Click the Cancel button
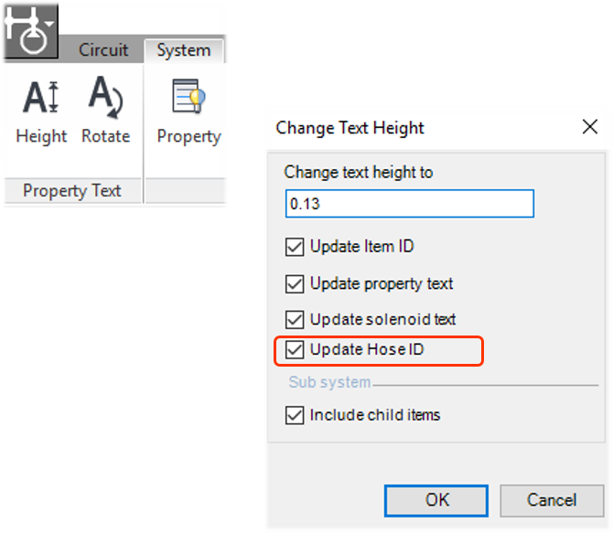 552,501
